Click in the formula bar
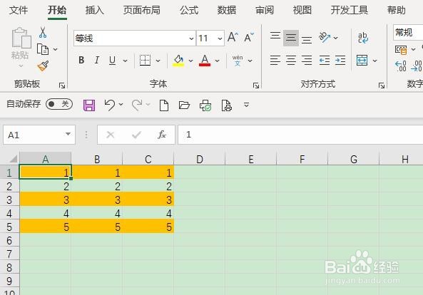 [300, 135]
